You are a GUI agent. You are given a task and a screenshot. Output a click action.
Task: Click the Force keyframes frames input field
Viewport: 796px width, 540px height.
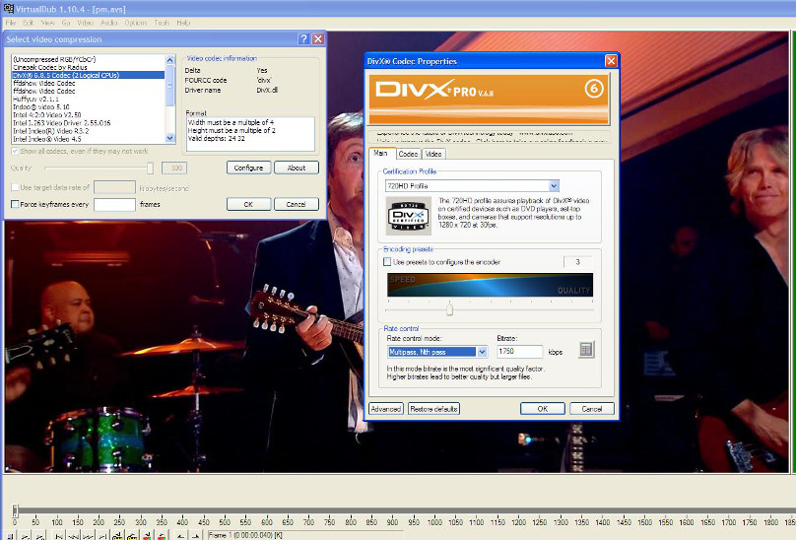(x=114, y=204)
